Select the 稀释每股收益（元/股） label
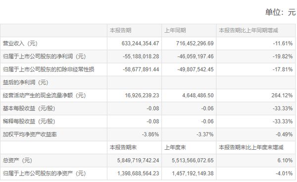297x182 pixels. pyautogui.click(x=29, y=121)
